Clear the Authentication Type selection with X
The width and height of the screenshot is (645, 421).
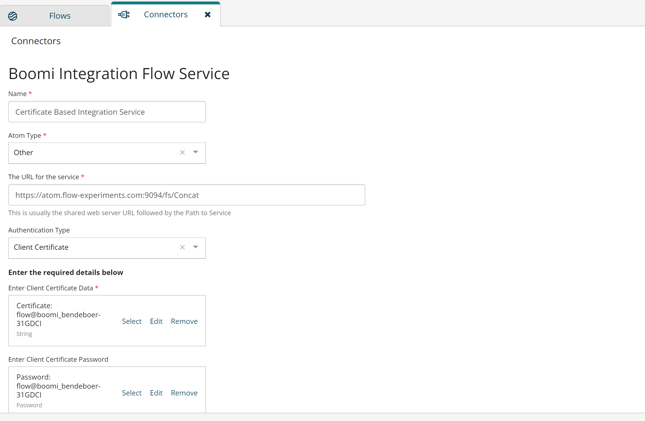(x=182, y=247)
